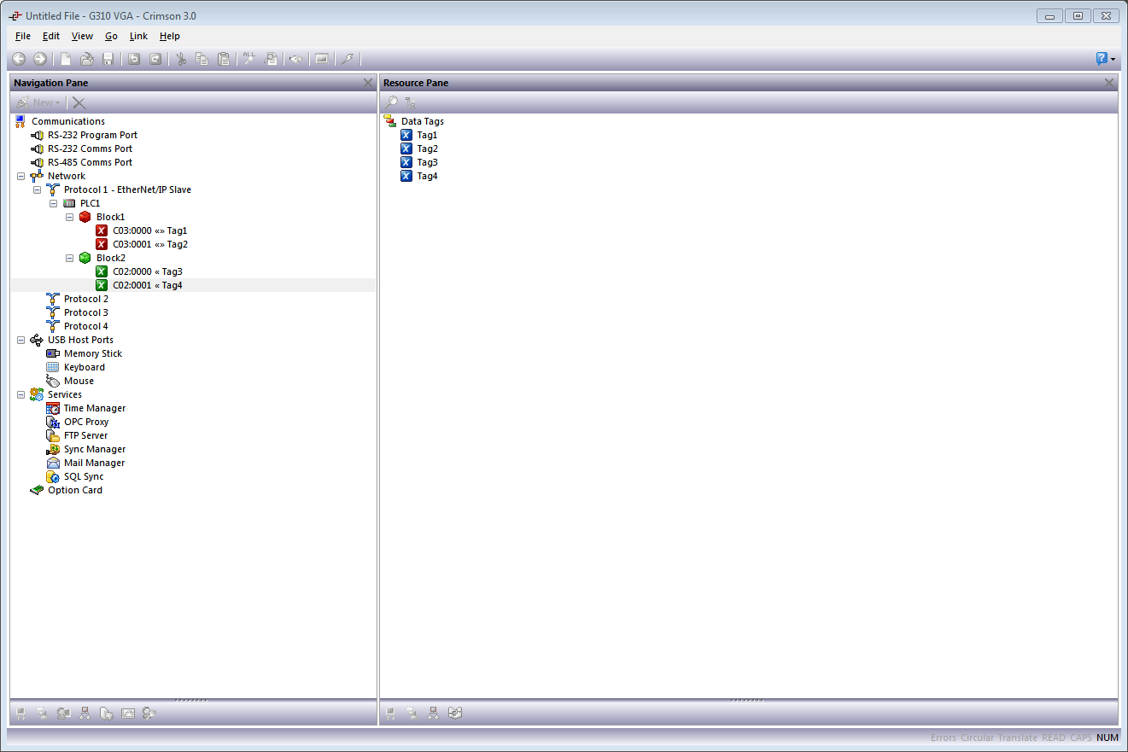Open the blue help icon at top right
1128x752 pixels.
pos(1102,59)
